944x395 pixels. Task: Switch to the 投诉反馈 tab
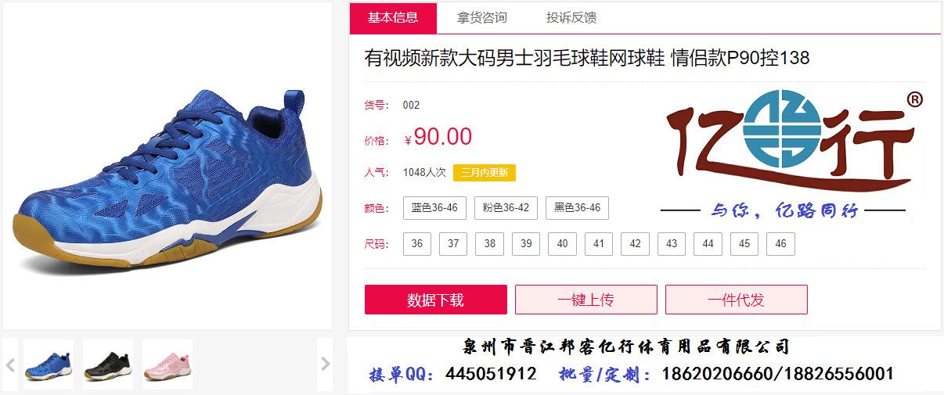point(571,17)
